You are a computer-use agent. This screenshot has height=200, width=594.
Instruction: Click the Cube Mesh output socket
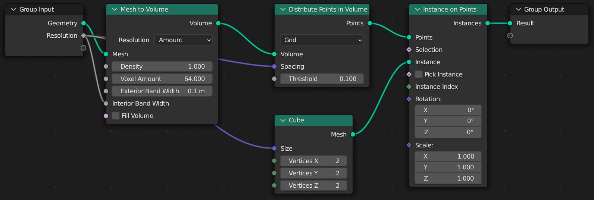tap(353, 134)
